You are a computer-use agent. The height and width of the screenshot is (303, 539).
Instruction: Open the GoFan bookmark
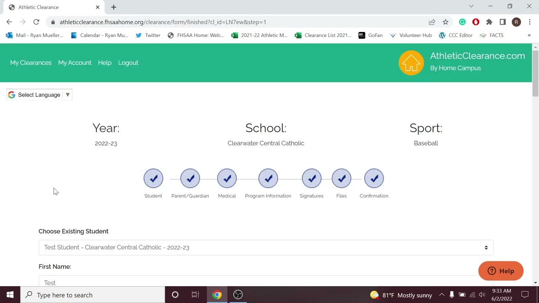click(371, 35)
